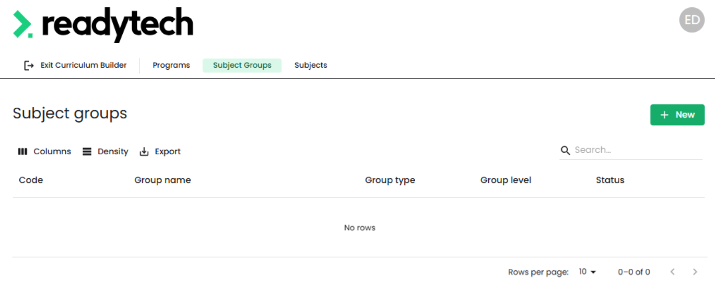This screenshot has height=286, width=715.
Task: Open the Subjects tab
Action: [x=311, y=66]
